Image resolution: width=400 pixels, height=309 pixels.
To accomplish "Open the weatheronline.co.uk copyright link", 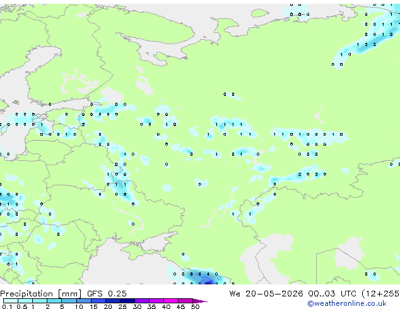I will click(x=347, y=303).
